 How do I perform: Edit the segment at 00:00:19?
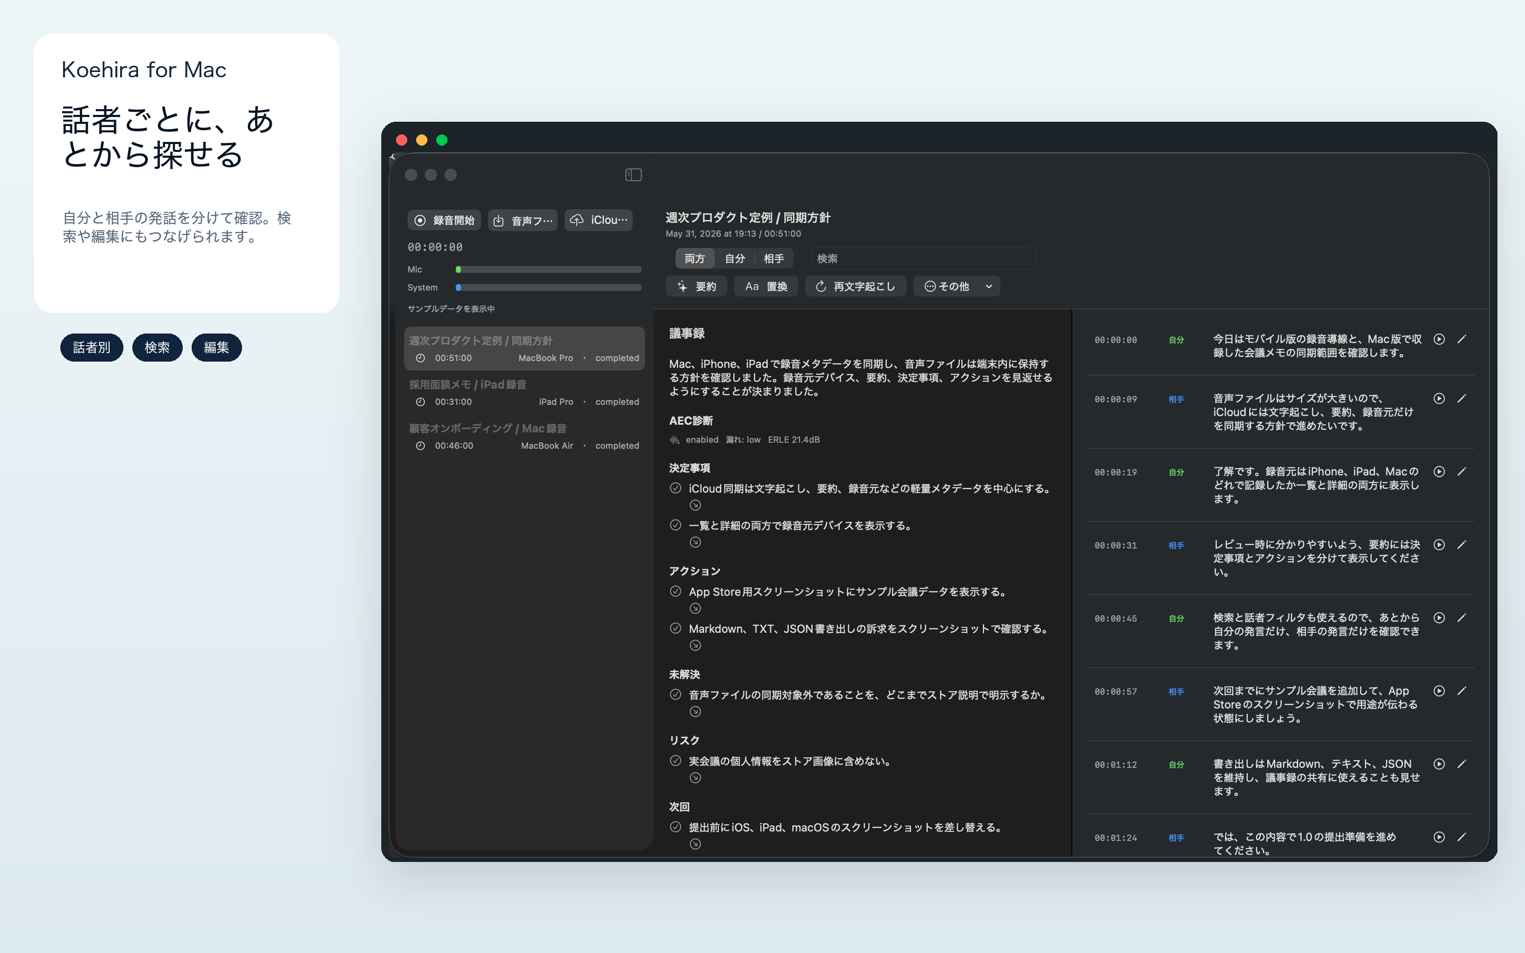click(x=1461, y=471)
